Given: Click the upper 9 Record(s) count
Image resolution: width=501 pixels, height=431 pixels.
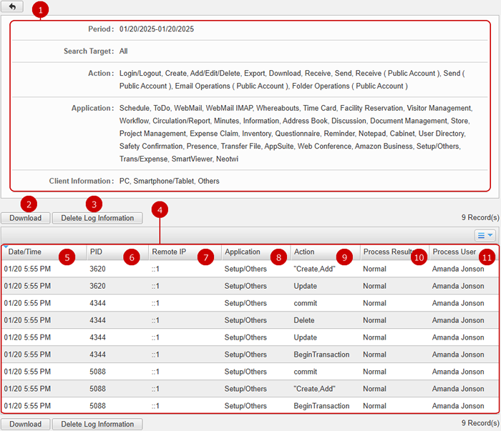Looking at the screenshot, I should pos(480,217).
